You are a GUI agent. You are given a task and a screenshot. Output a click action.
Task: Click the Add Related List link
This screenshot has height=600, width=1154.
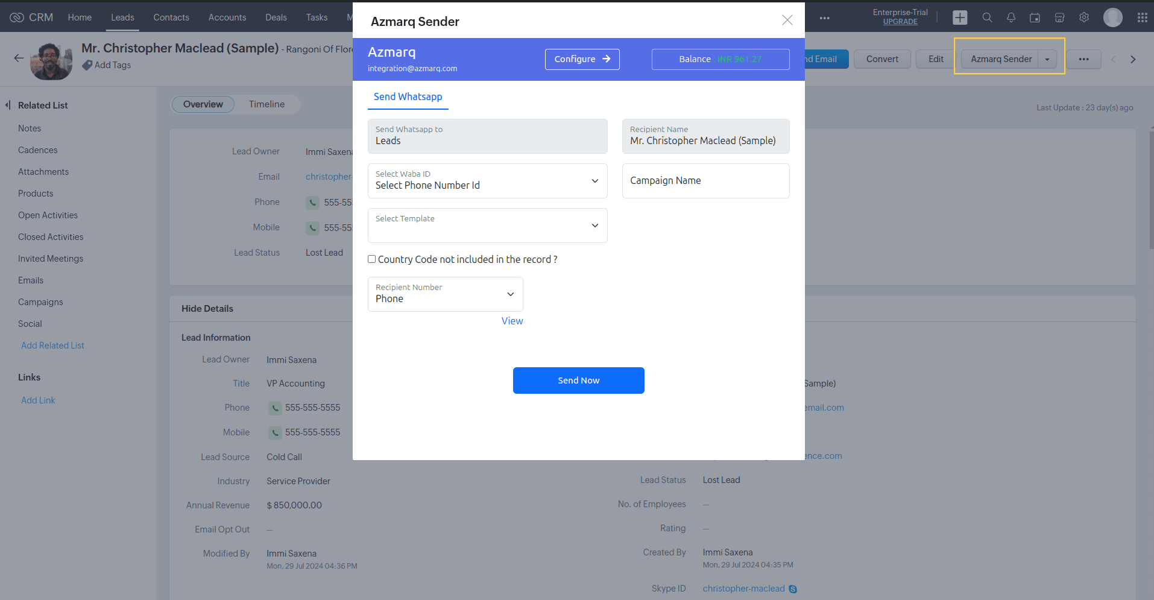[x=52, y=346]
